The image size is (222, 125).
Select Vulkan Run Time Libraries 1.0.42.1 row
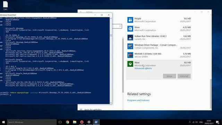tap(159, 37)
